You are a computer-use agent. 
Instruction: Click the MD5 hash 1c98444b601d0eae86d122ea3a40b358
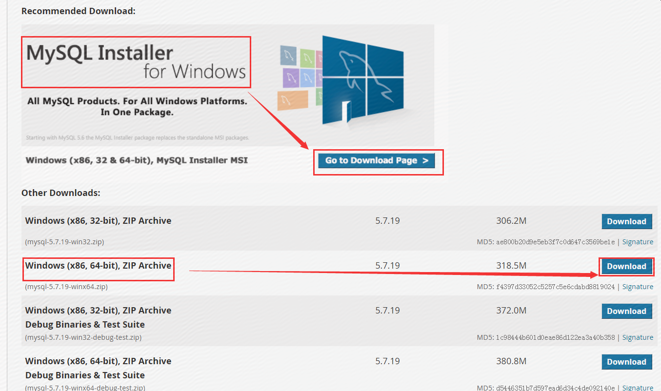tap(555, 337)
